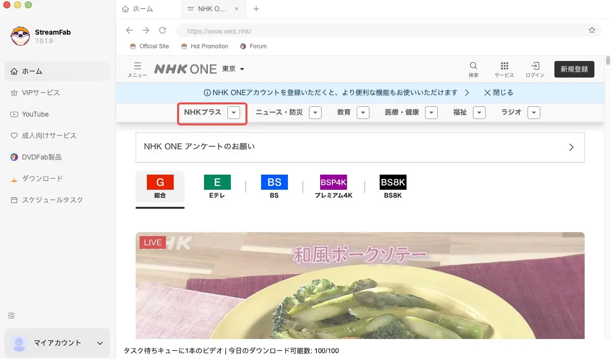The width and height of the screenshot is (611, 359).
Task: Bookmark the page with star icon
Action: pyautogui.click(x=592, y=30)
